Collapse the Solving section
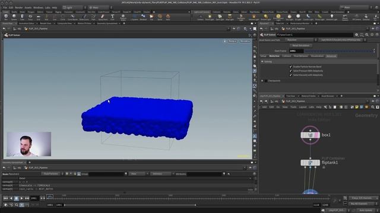380x213 pixels. click(262, 62)
